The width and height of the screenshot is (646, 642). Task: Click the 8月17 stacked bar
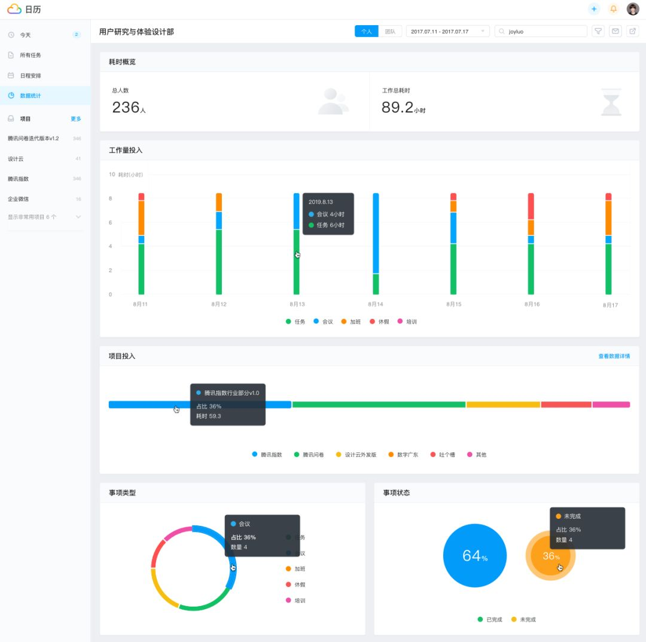point(608,244)
